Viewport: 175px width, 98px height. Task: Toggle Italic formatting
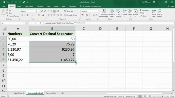coord(25,15)
